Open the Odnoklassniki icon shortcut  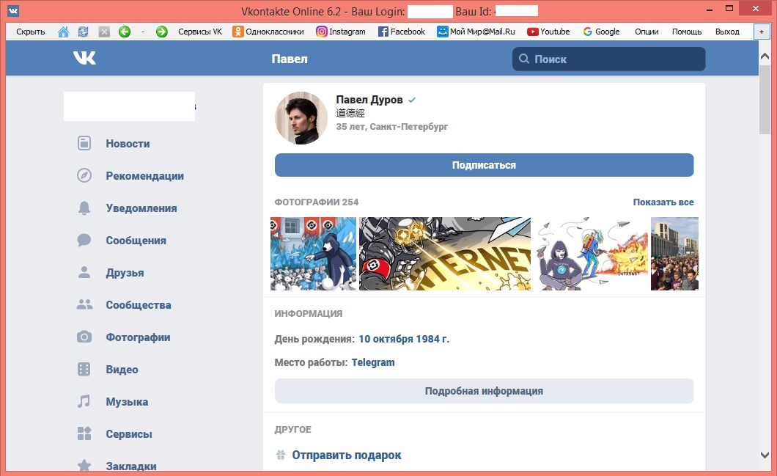[x=238, y=32]
